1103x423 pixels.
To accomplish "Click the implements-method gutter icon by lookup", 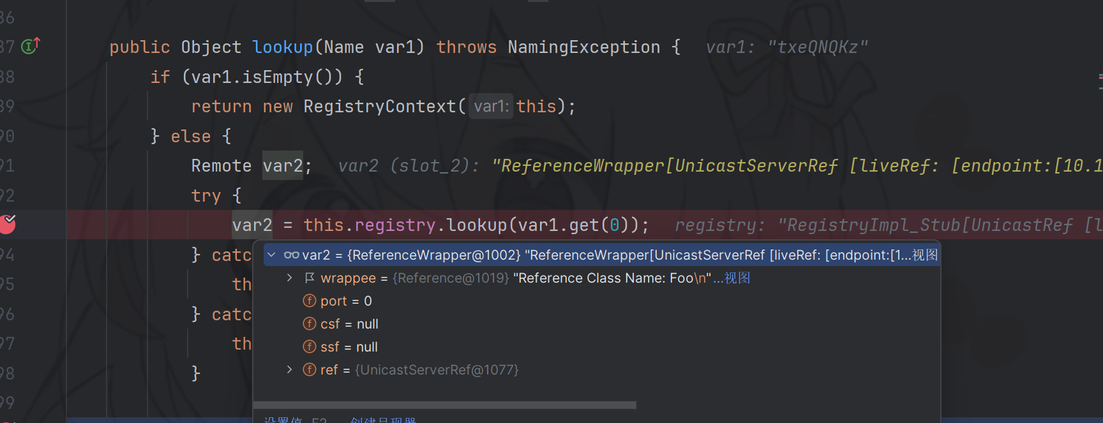I will (30, 46).
